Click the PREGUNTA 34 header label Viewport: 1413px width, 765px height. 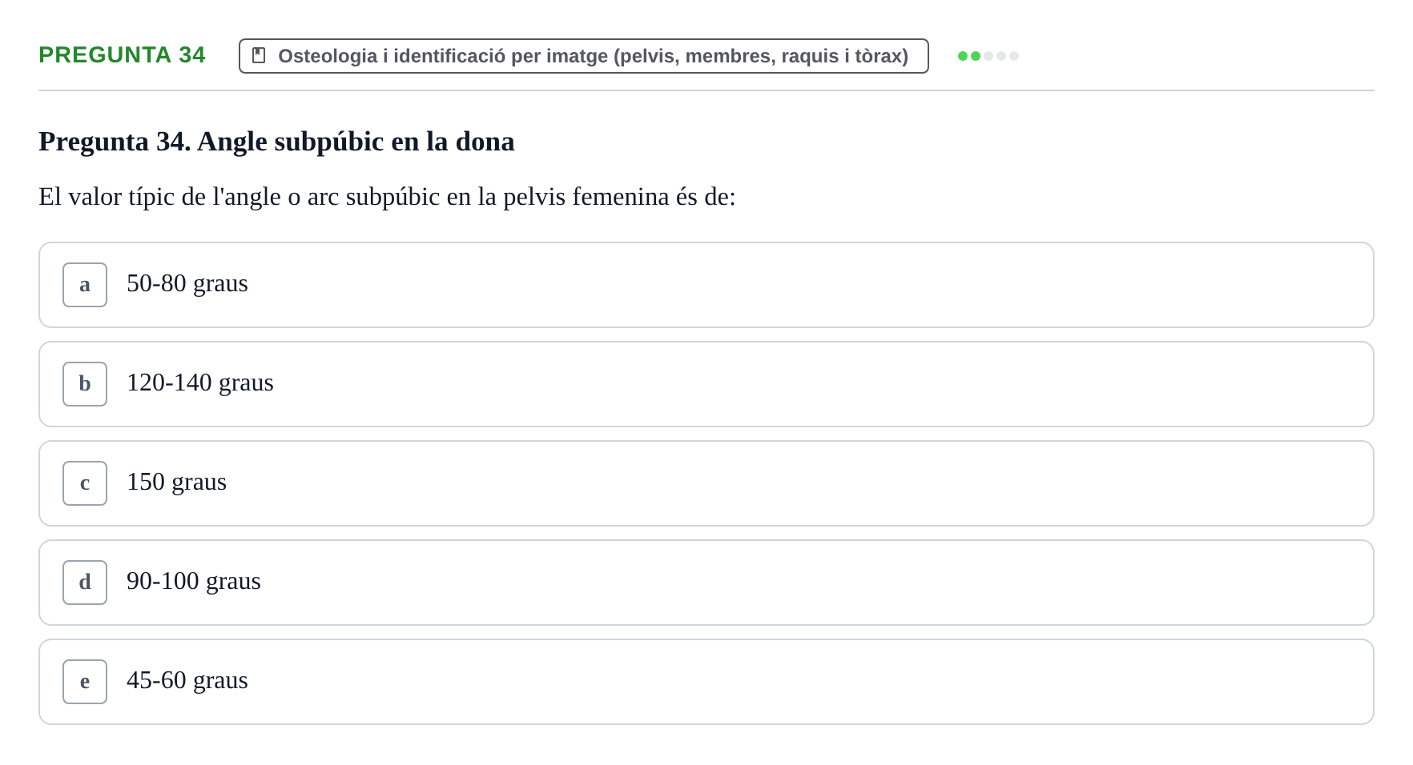[122, 54]
